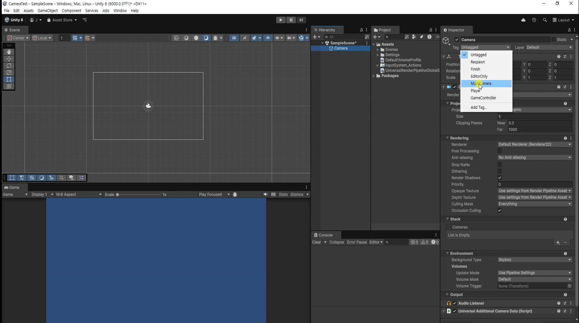Open the Anti-aliasing dropdown

tap(535, 158)
